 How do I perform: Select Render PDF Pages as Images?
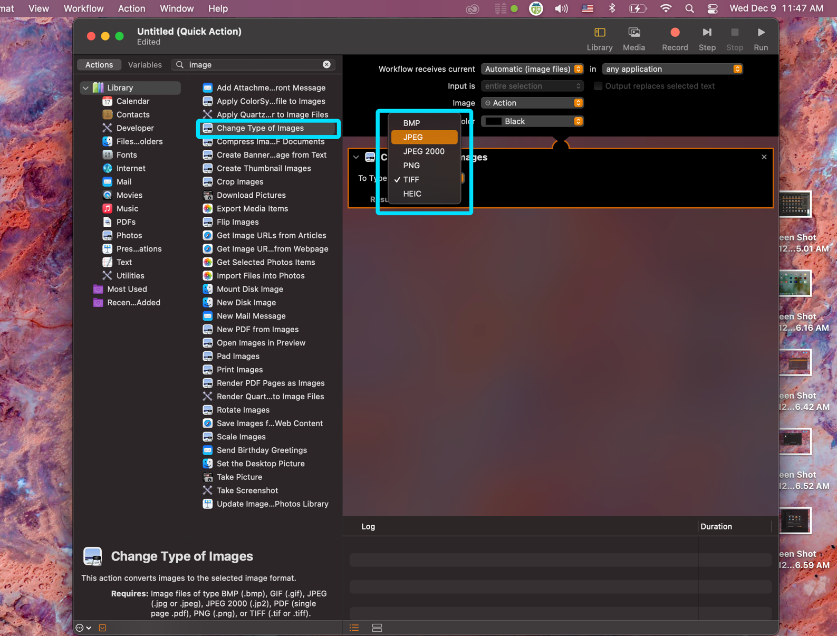[x=270, y=383]
